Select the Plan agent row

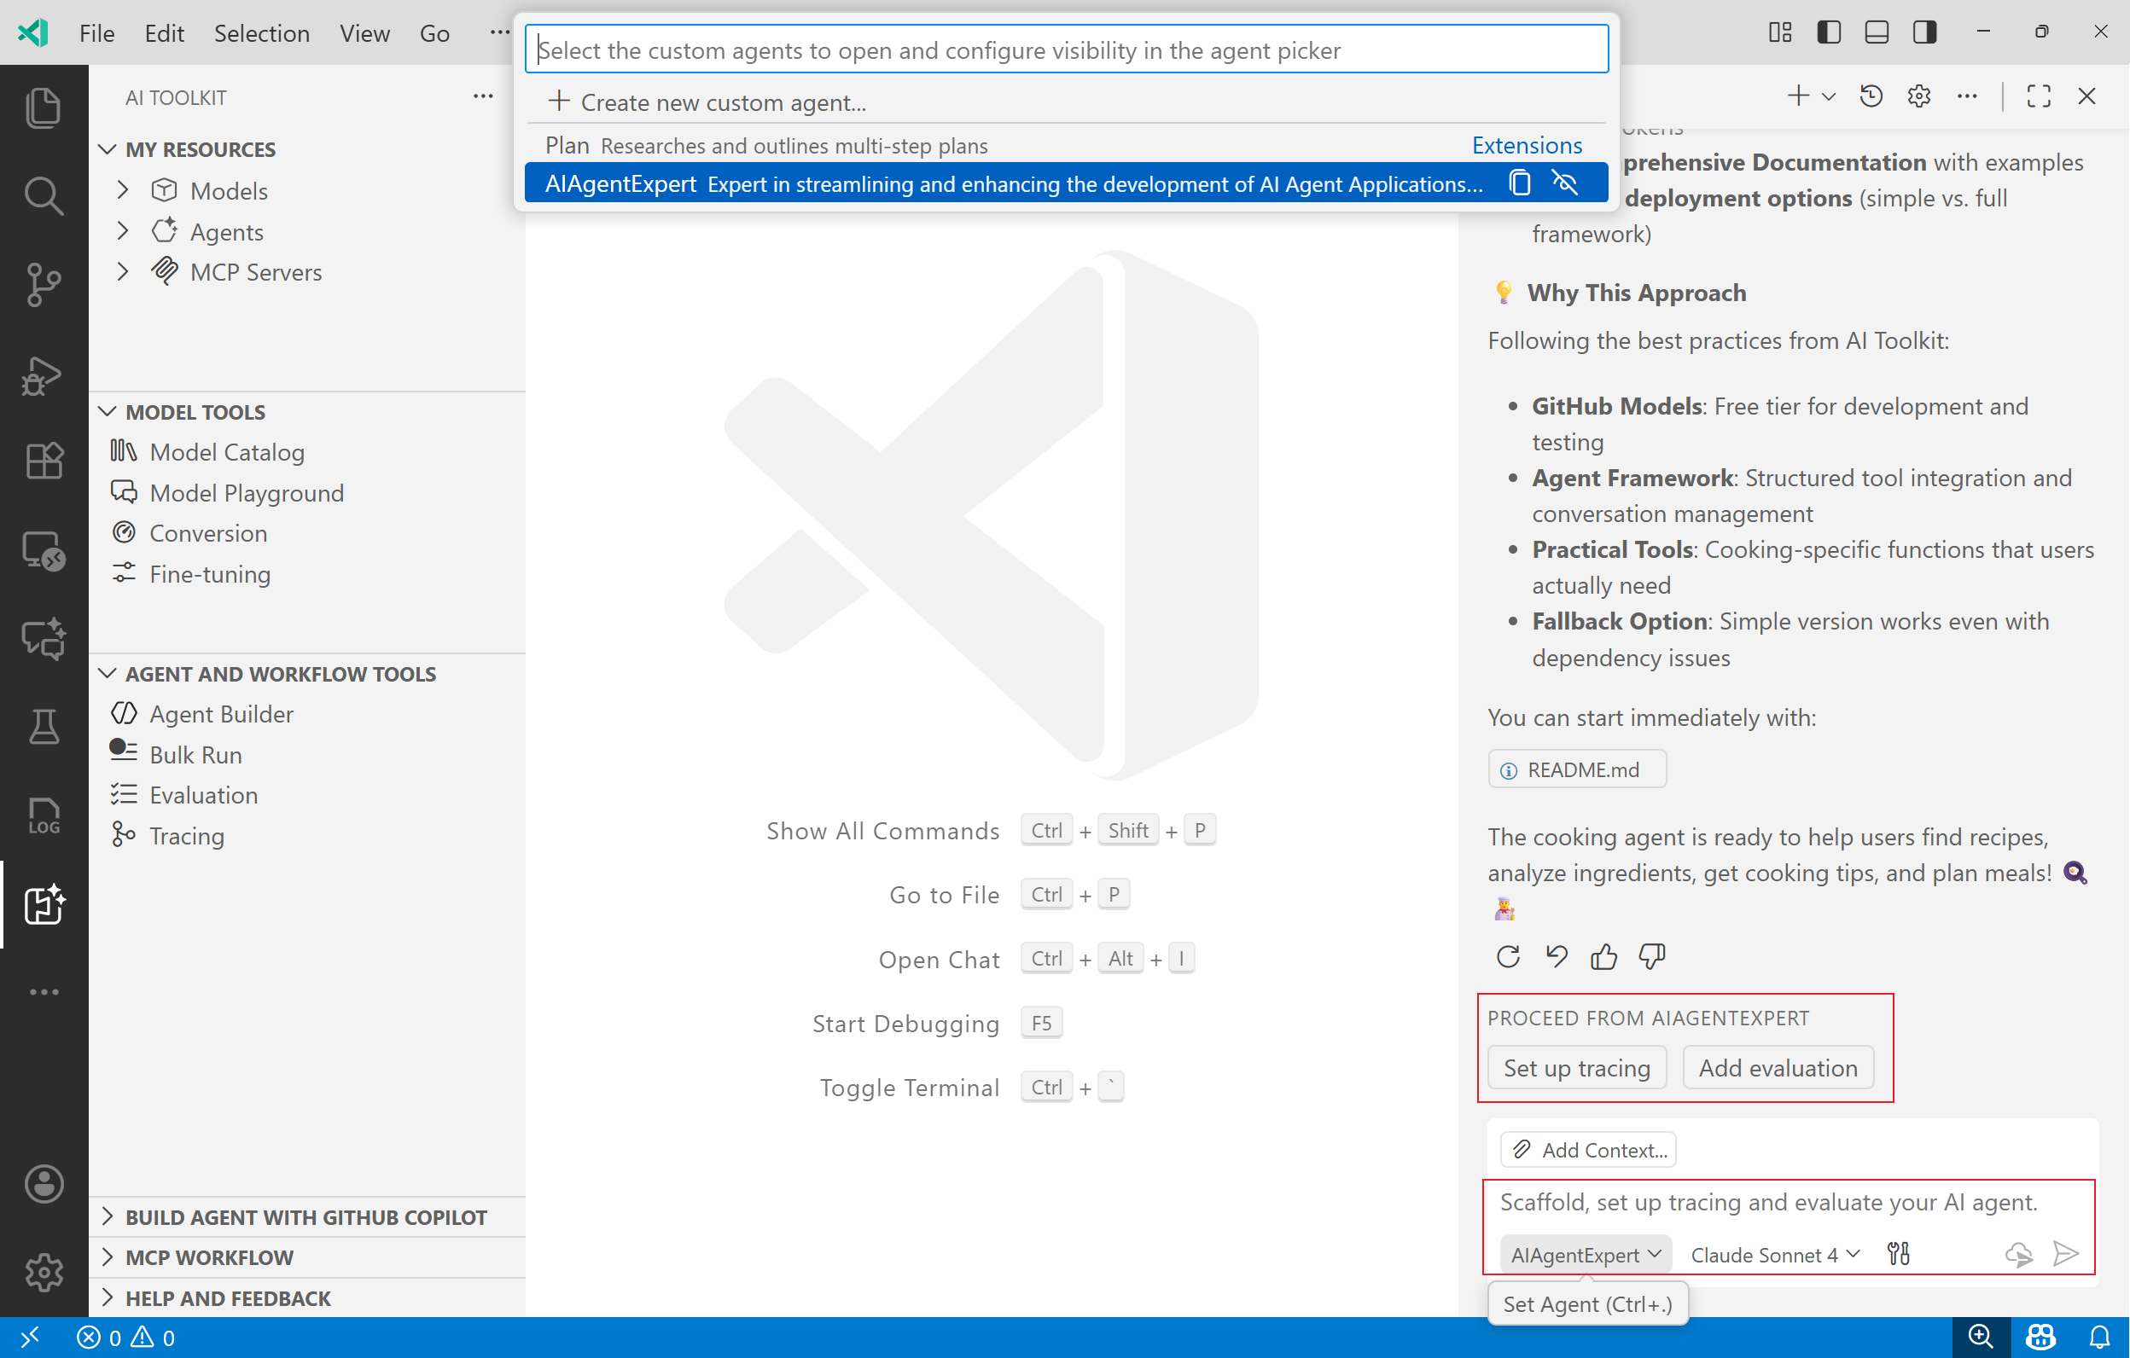pos(1066,145)
